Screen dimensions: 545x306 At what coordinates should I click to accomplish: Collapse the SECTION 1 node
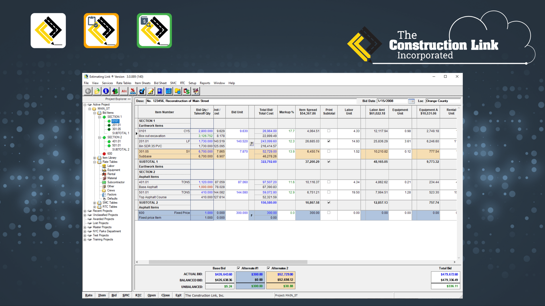coord(99,117)
